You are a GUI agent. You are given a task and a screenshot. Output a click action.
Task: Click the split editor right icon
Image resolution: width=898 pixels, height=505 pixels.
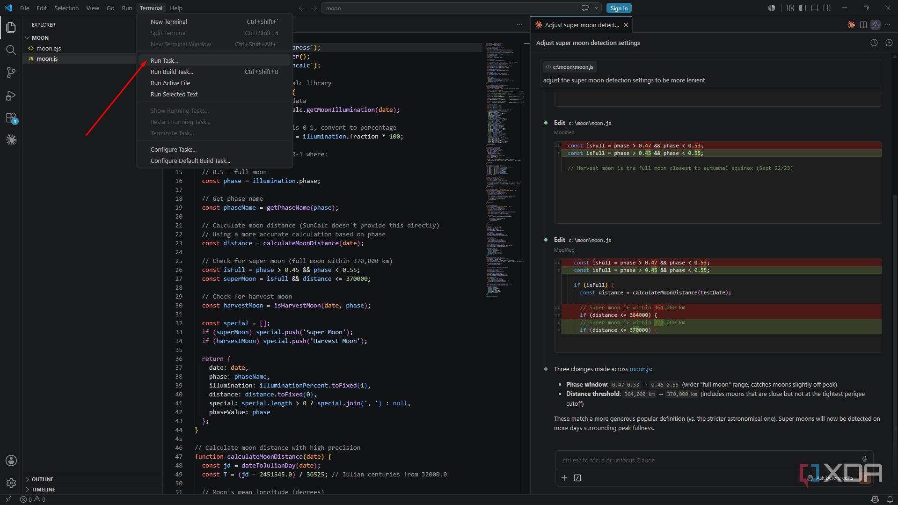pyautogui.click(x=863, y=25)
